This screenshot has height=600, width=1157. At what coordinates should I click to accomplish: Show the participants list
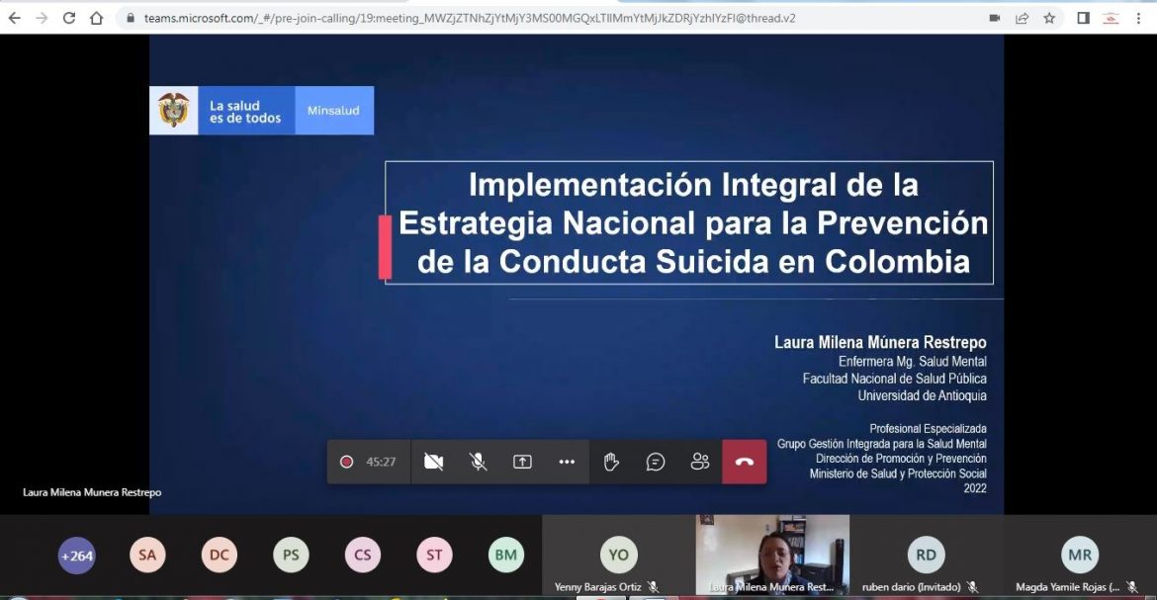(700, 462)
